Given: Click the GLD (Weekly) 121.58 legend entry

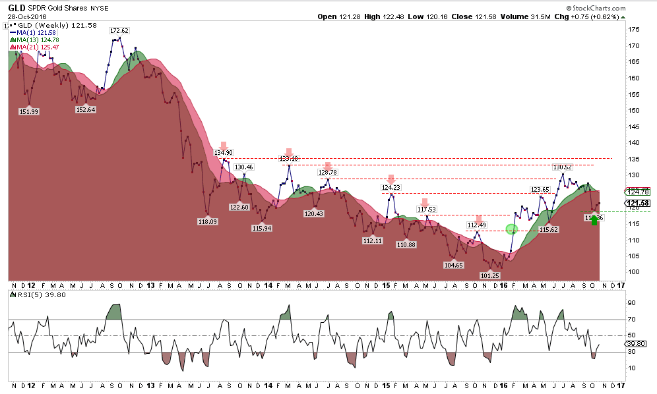Looking at the screenshot, I should coord(57,26).
